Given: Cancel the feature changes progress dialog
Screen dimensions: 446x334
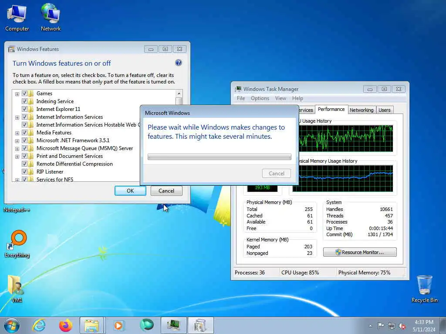Looking at the screenshot, I should point(276,174).
